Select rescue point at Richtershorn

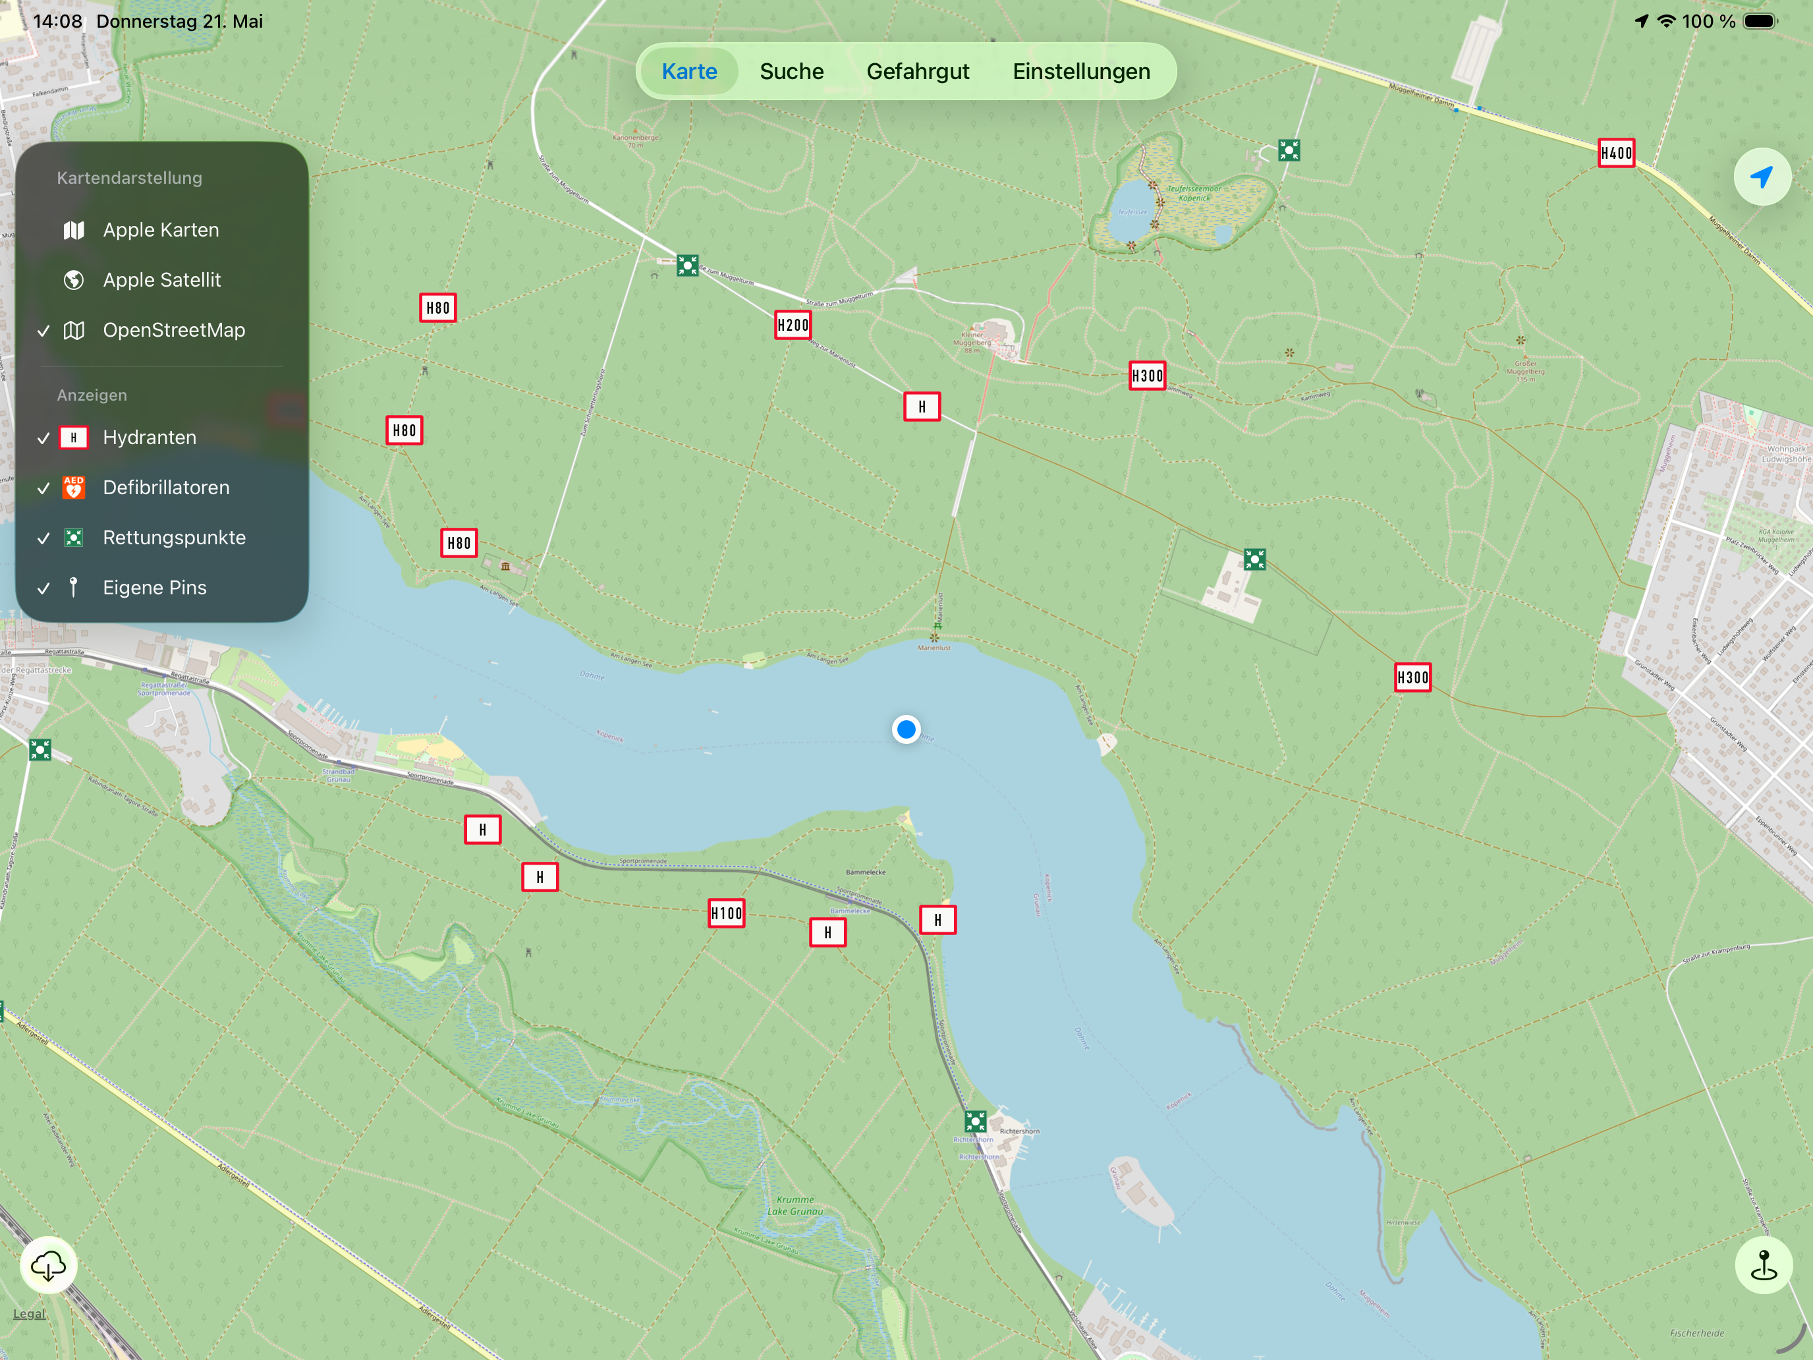[974, 1121]
